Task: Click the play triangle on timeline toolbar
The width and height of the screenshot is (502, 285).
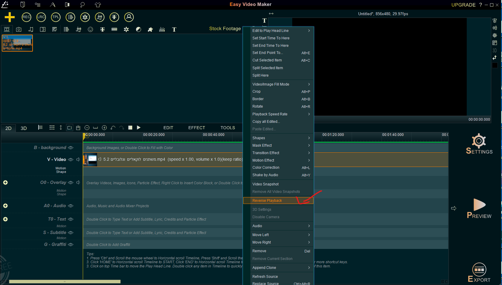Action: point(139,128)
